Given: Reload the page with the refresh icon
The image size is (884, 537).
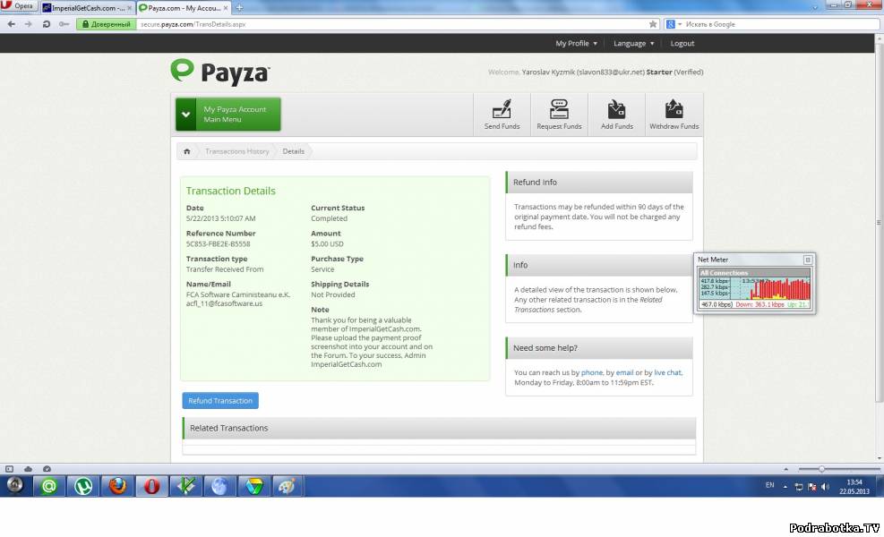Looking at the screenshot, I should (x=46, y=24).
